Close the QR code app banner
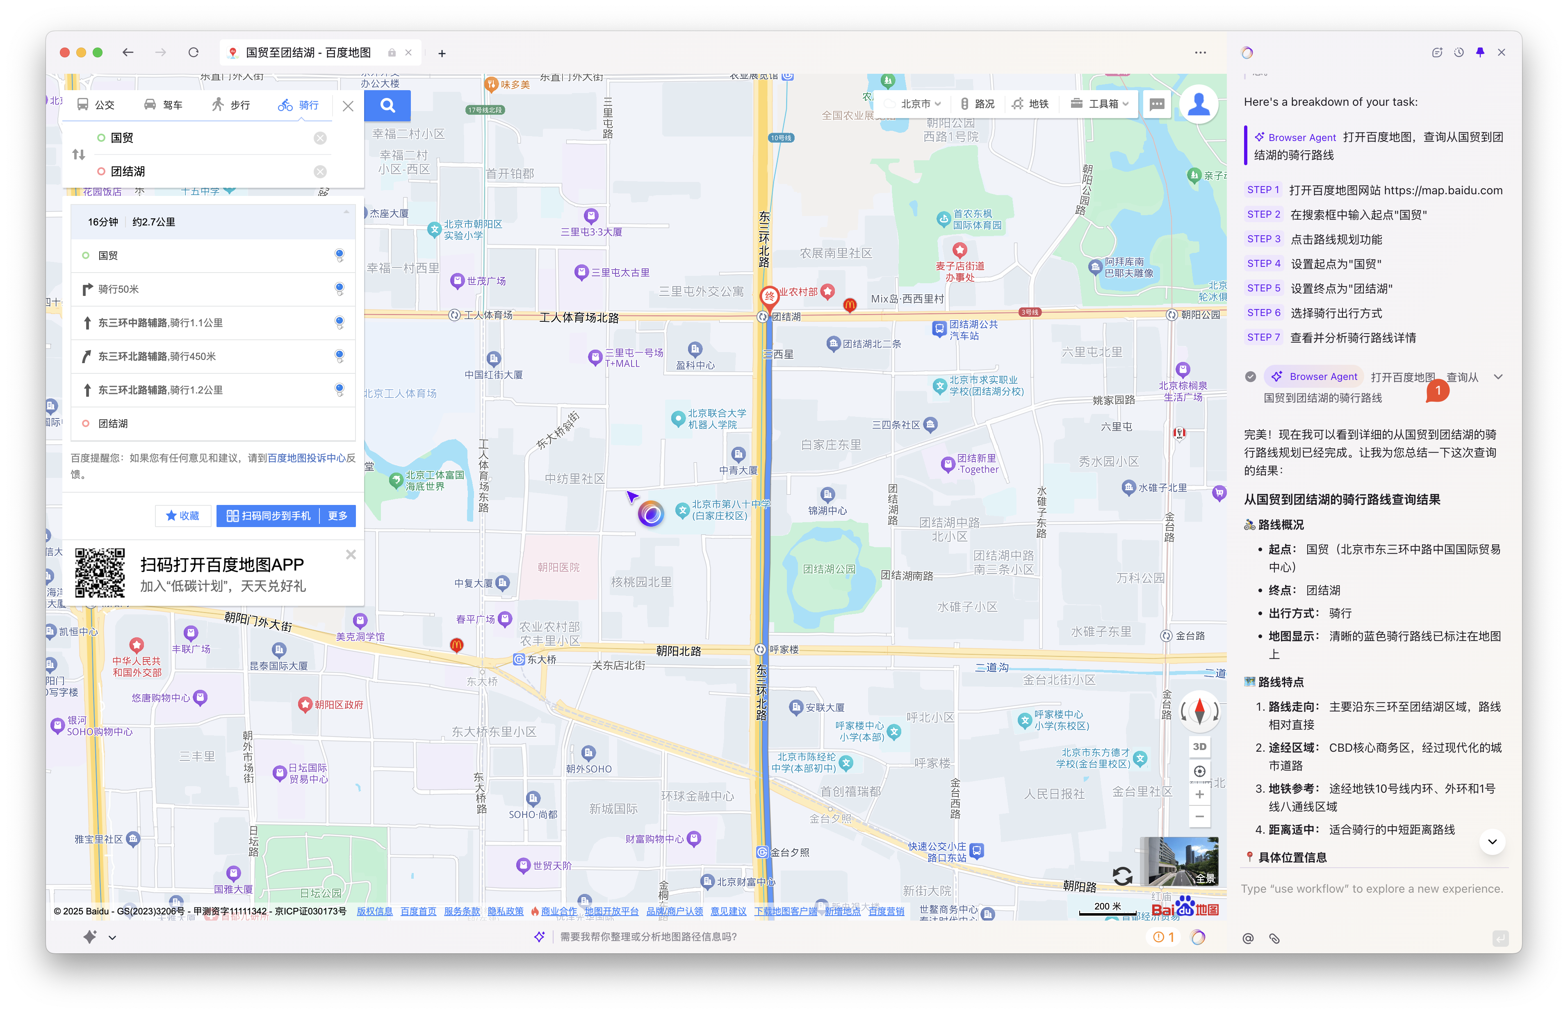1568x1014 pixels. (351, 555)
